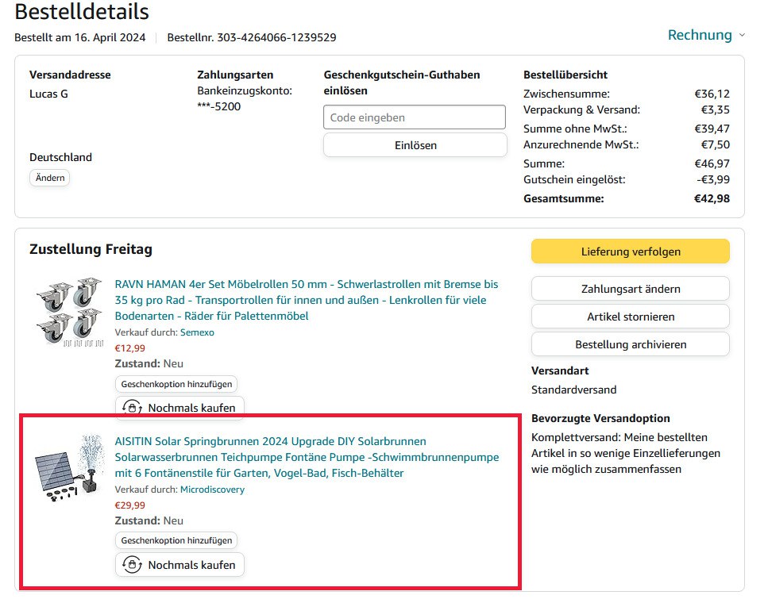Click 'Nochmals kaufen' text for RAVN HAMAN rollers

coord(191,409)
